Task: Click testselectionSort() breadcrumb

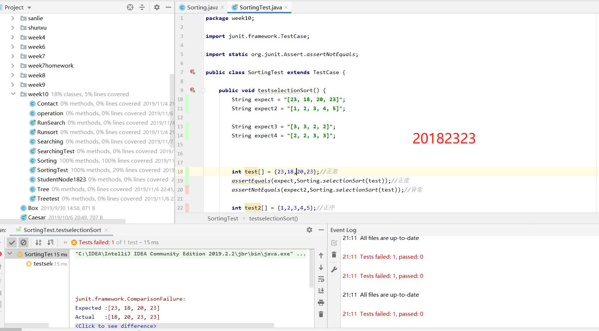Action: pos(273,218)
